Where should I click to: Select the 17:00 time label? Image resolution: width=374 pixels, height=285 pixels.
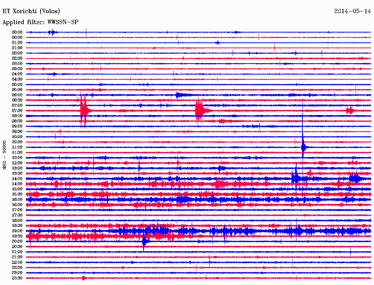(x=17, y=210)
